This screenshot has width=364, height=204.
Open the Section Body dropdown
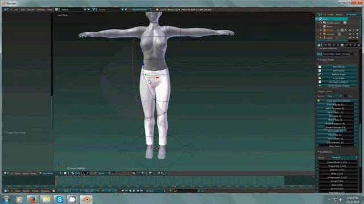click(x=334, y=96)
